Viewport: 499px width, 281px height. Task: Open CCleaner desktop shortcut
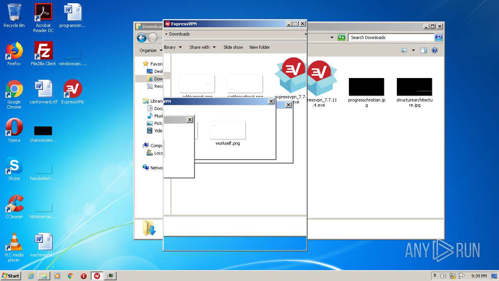[x=14, y=207]
